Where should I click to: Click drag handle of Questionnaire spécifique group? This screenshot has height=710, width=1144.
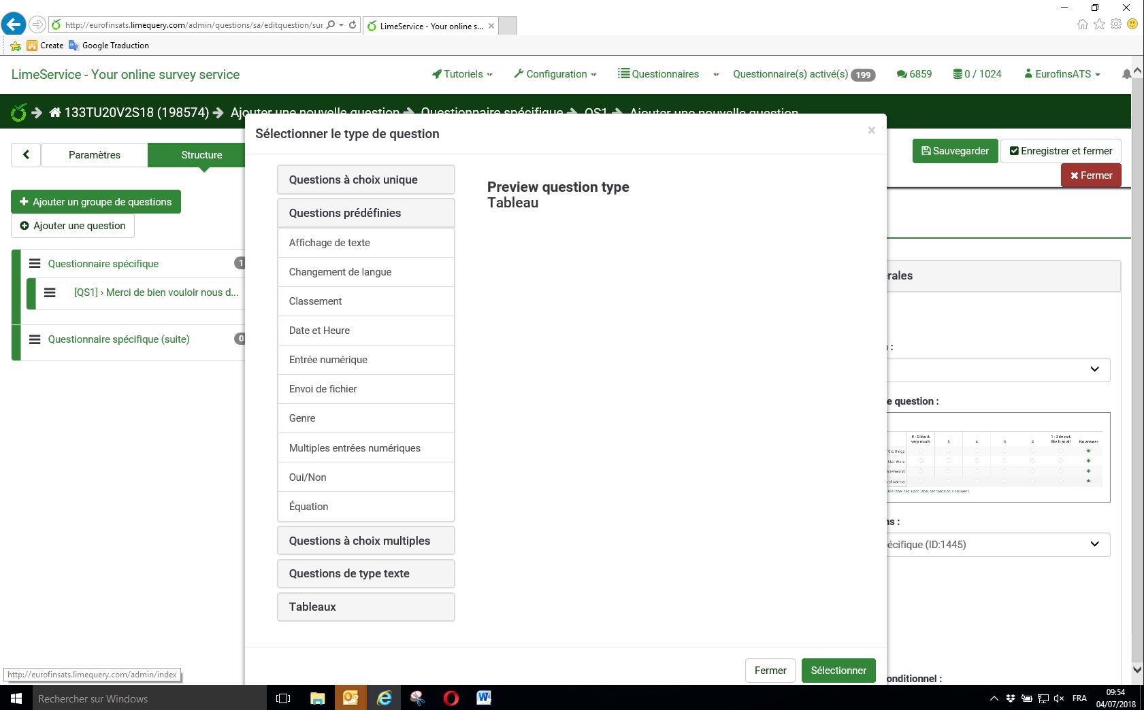coord(35,264)
